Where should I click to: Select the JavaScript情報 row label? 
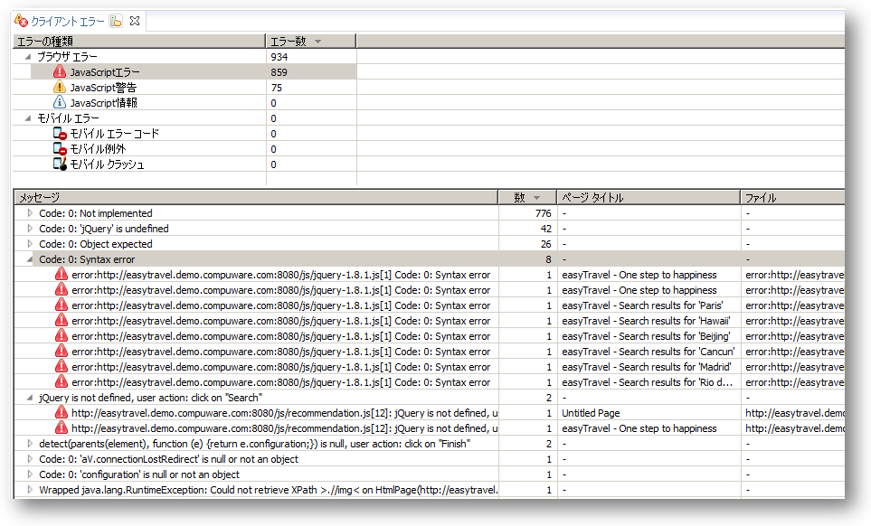[103, 103]
